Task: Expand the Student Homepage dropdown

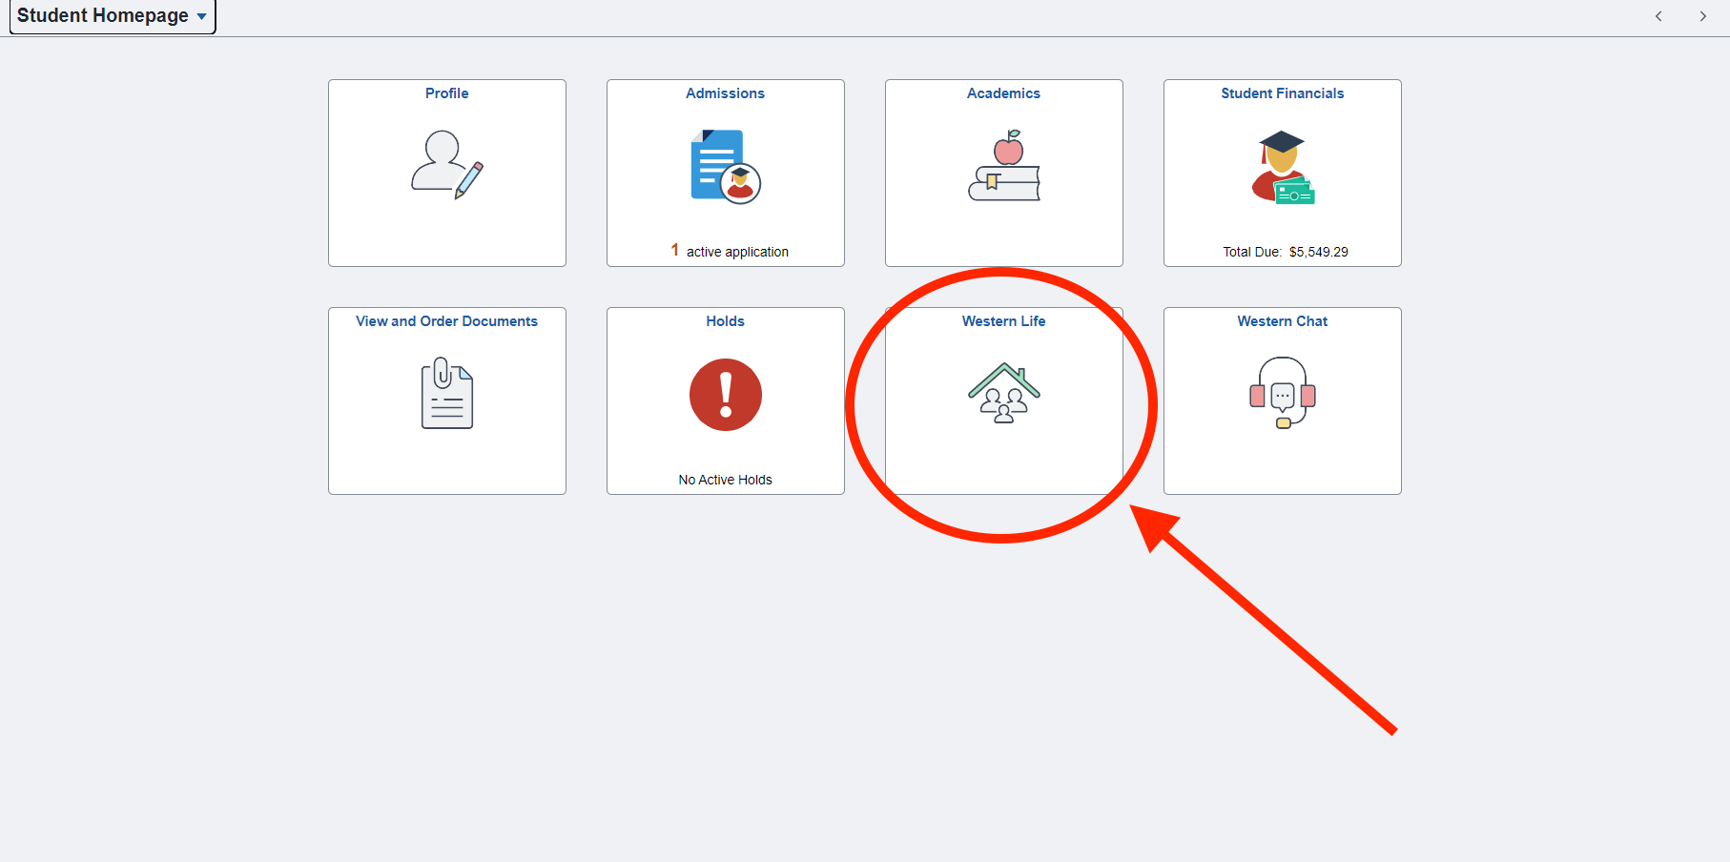Action: point(113,16)
